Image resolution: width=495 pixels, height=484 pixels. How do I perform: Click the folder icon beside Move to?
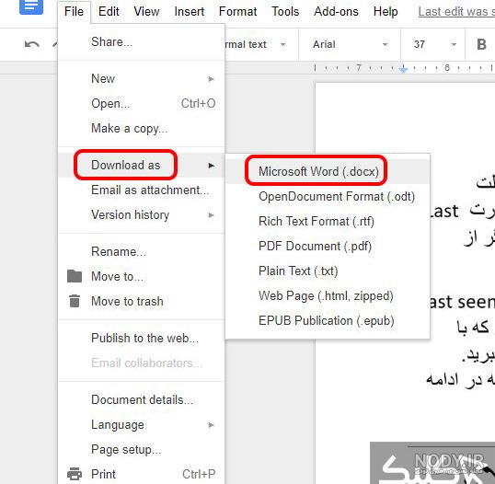point(75,276)
